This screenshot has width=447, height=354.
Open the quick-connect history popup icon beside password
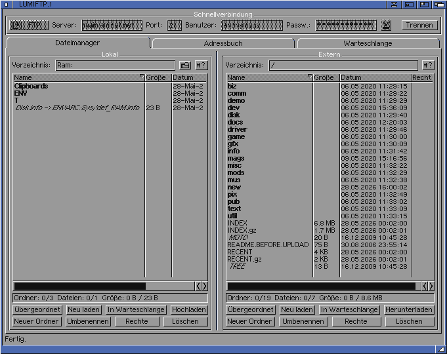click(386, 25)
